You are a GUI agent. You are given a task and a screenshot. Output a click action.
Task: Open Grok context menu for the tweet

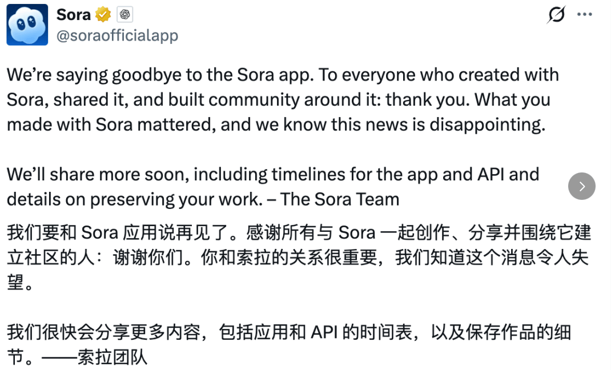tap(556, 14)
